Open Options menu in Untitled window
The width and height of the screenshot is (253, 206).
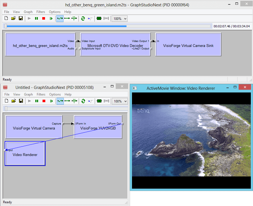pyautogui.click(x=55, y=94)
